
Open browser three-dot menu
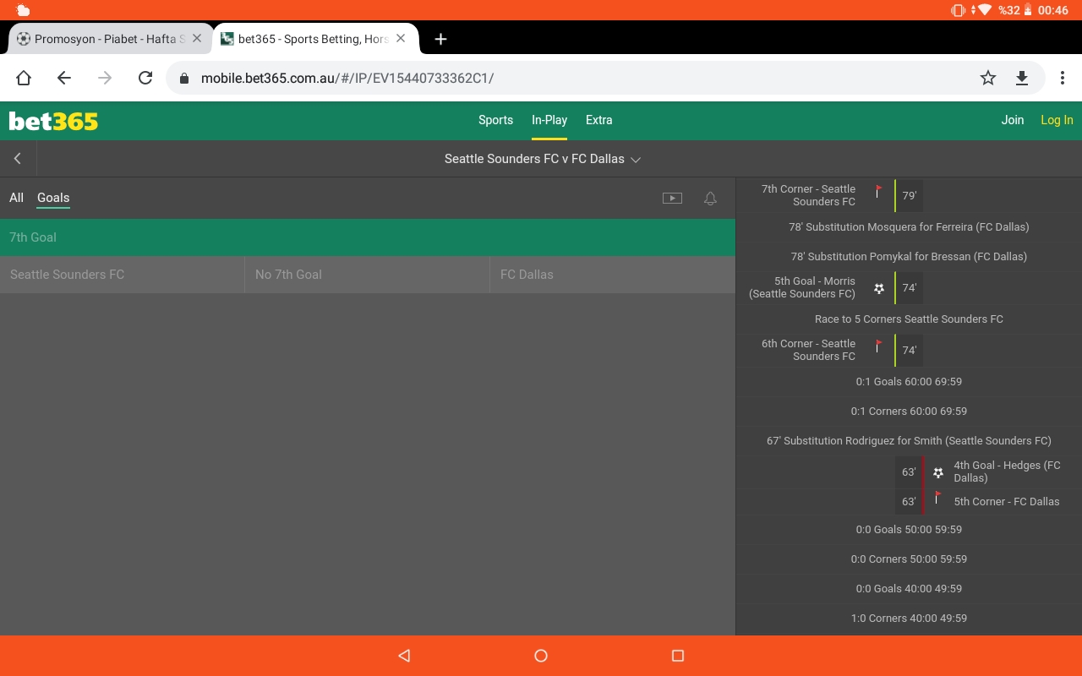pos(1063,78)
